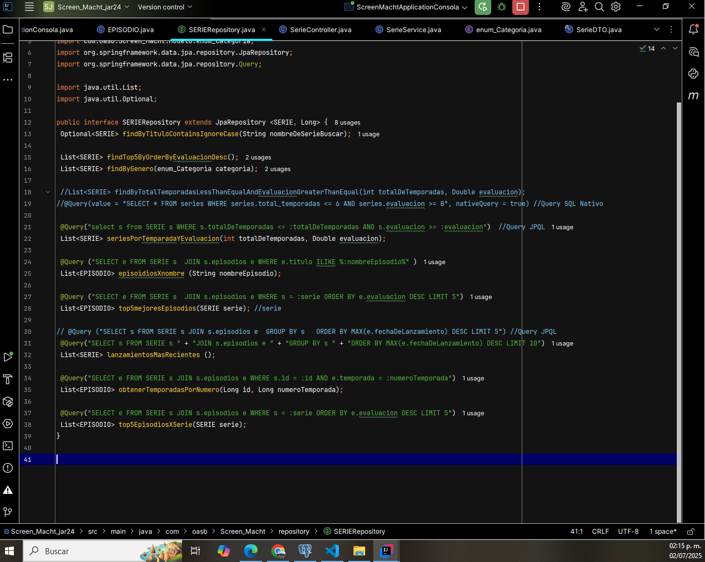Debug the application with bug icon
705x562 pixels.
point(502,7)
